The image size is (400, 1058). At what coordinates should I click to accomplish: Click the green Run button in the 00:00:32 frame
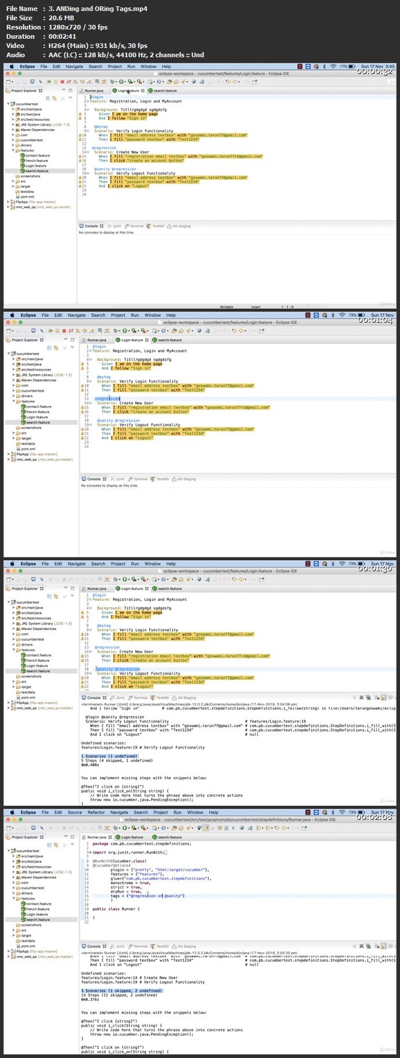(121, 82)
